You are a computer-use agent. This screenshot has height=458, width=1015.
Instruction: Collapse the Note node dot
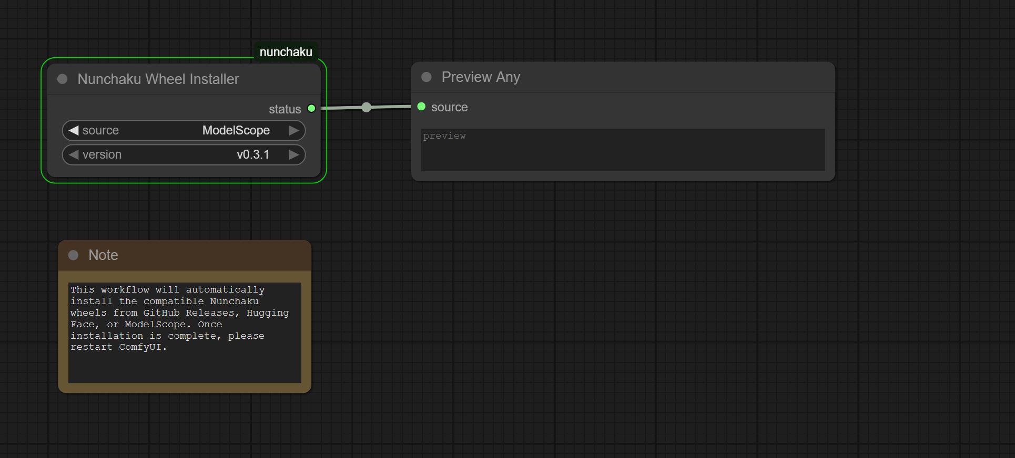[x=74, y=255]
